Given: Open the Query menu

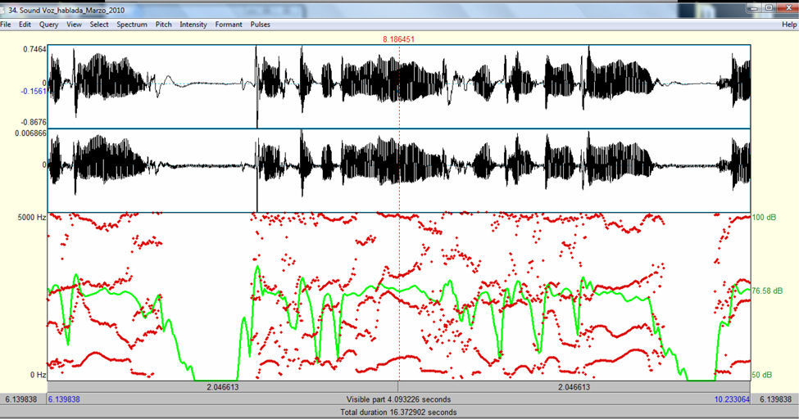Looking at the screenshot, I should (x=48, y=25).
